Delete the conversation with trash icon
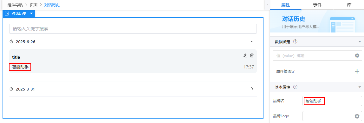The image size is (364, 123). [252, 56]
